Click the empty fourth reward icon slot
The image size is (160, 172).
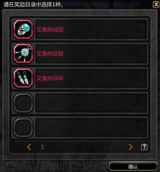[23, 103]
